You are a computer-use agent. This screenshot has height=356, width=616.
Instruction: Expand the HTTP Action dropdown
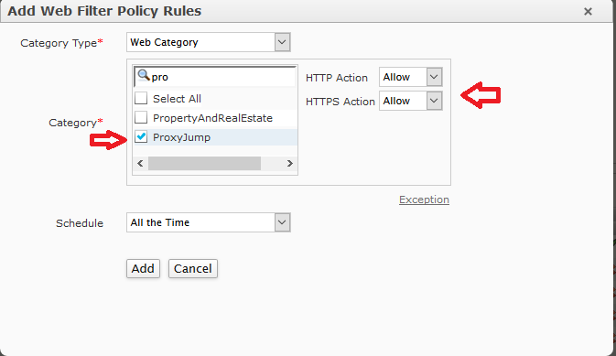click(411, 77)
